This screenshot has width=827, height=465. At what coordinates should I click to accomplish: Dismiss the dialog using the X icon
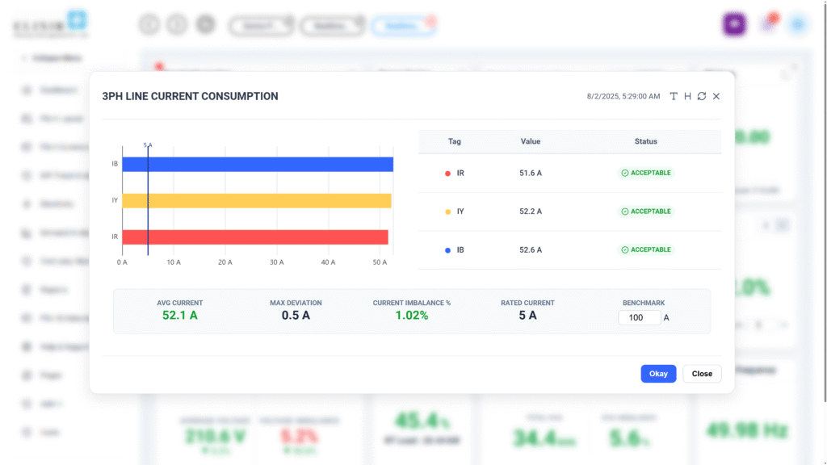(x=716, y=96)
